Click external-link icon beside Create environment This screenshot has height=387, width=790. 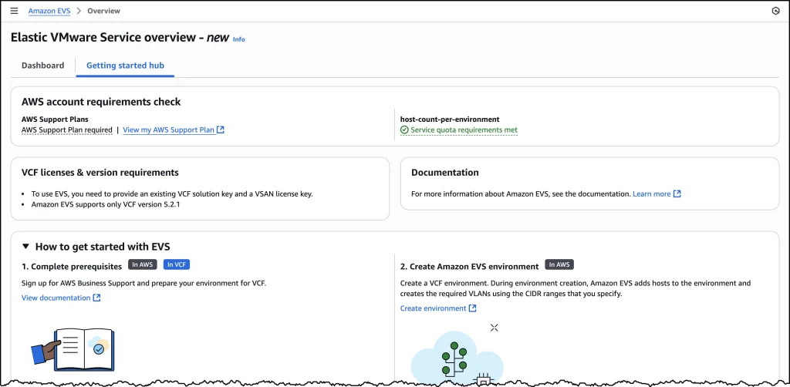click(x=473, y=308)
